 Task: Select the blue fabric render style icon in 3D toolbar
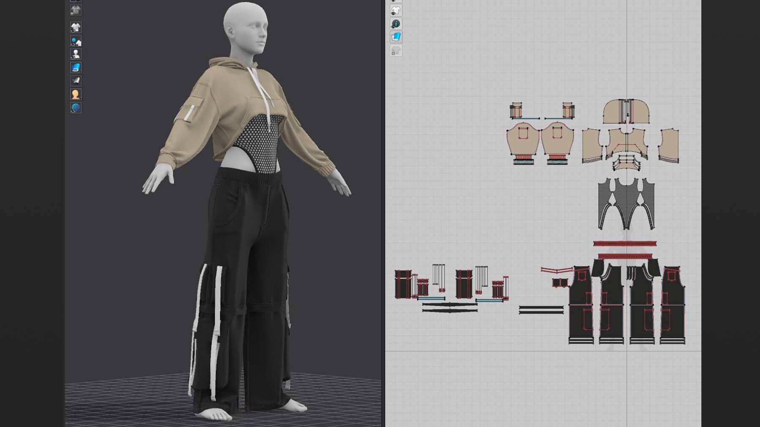pyautogui.click(x=76, y=68)
